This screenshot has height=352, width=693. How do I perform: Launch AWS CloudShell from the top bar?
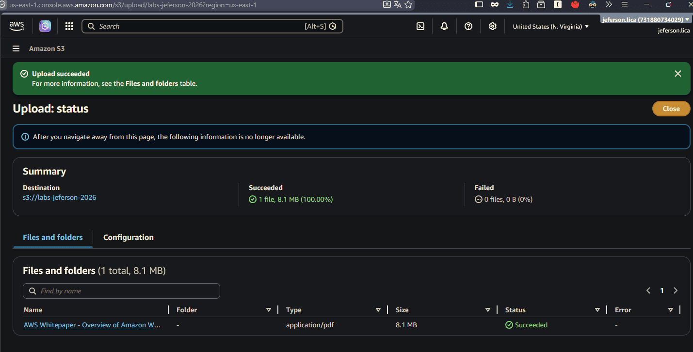pos(420,26)
